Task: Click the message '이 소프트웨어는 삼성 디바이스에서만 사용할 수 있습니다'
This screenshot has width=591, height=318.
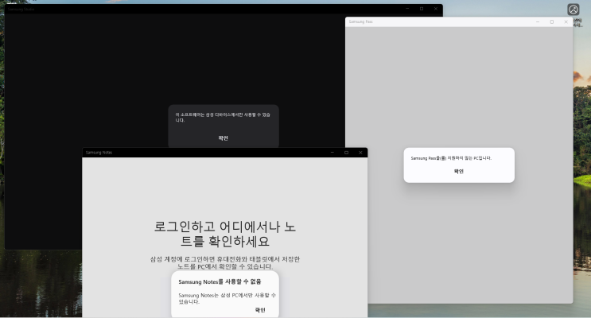Action: coord(223,117)
